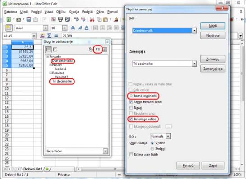Open the Function Wizard icon

pos(42,36)
